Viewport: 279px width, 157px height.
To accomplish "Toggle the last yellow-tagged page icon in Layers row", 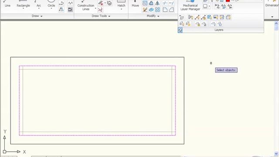I will 228,17.
